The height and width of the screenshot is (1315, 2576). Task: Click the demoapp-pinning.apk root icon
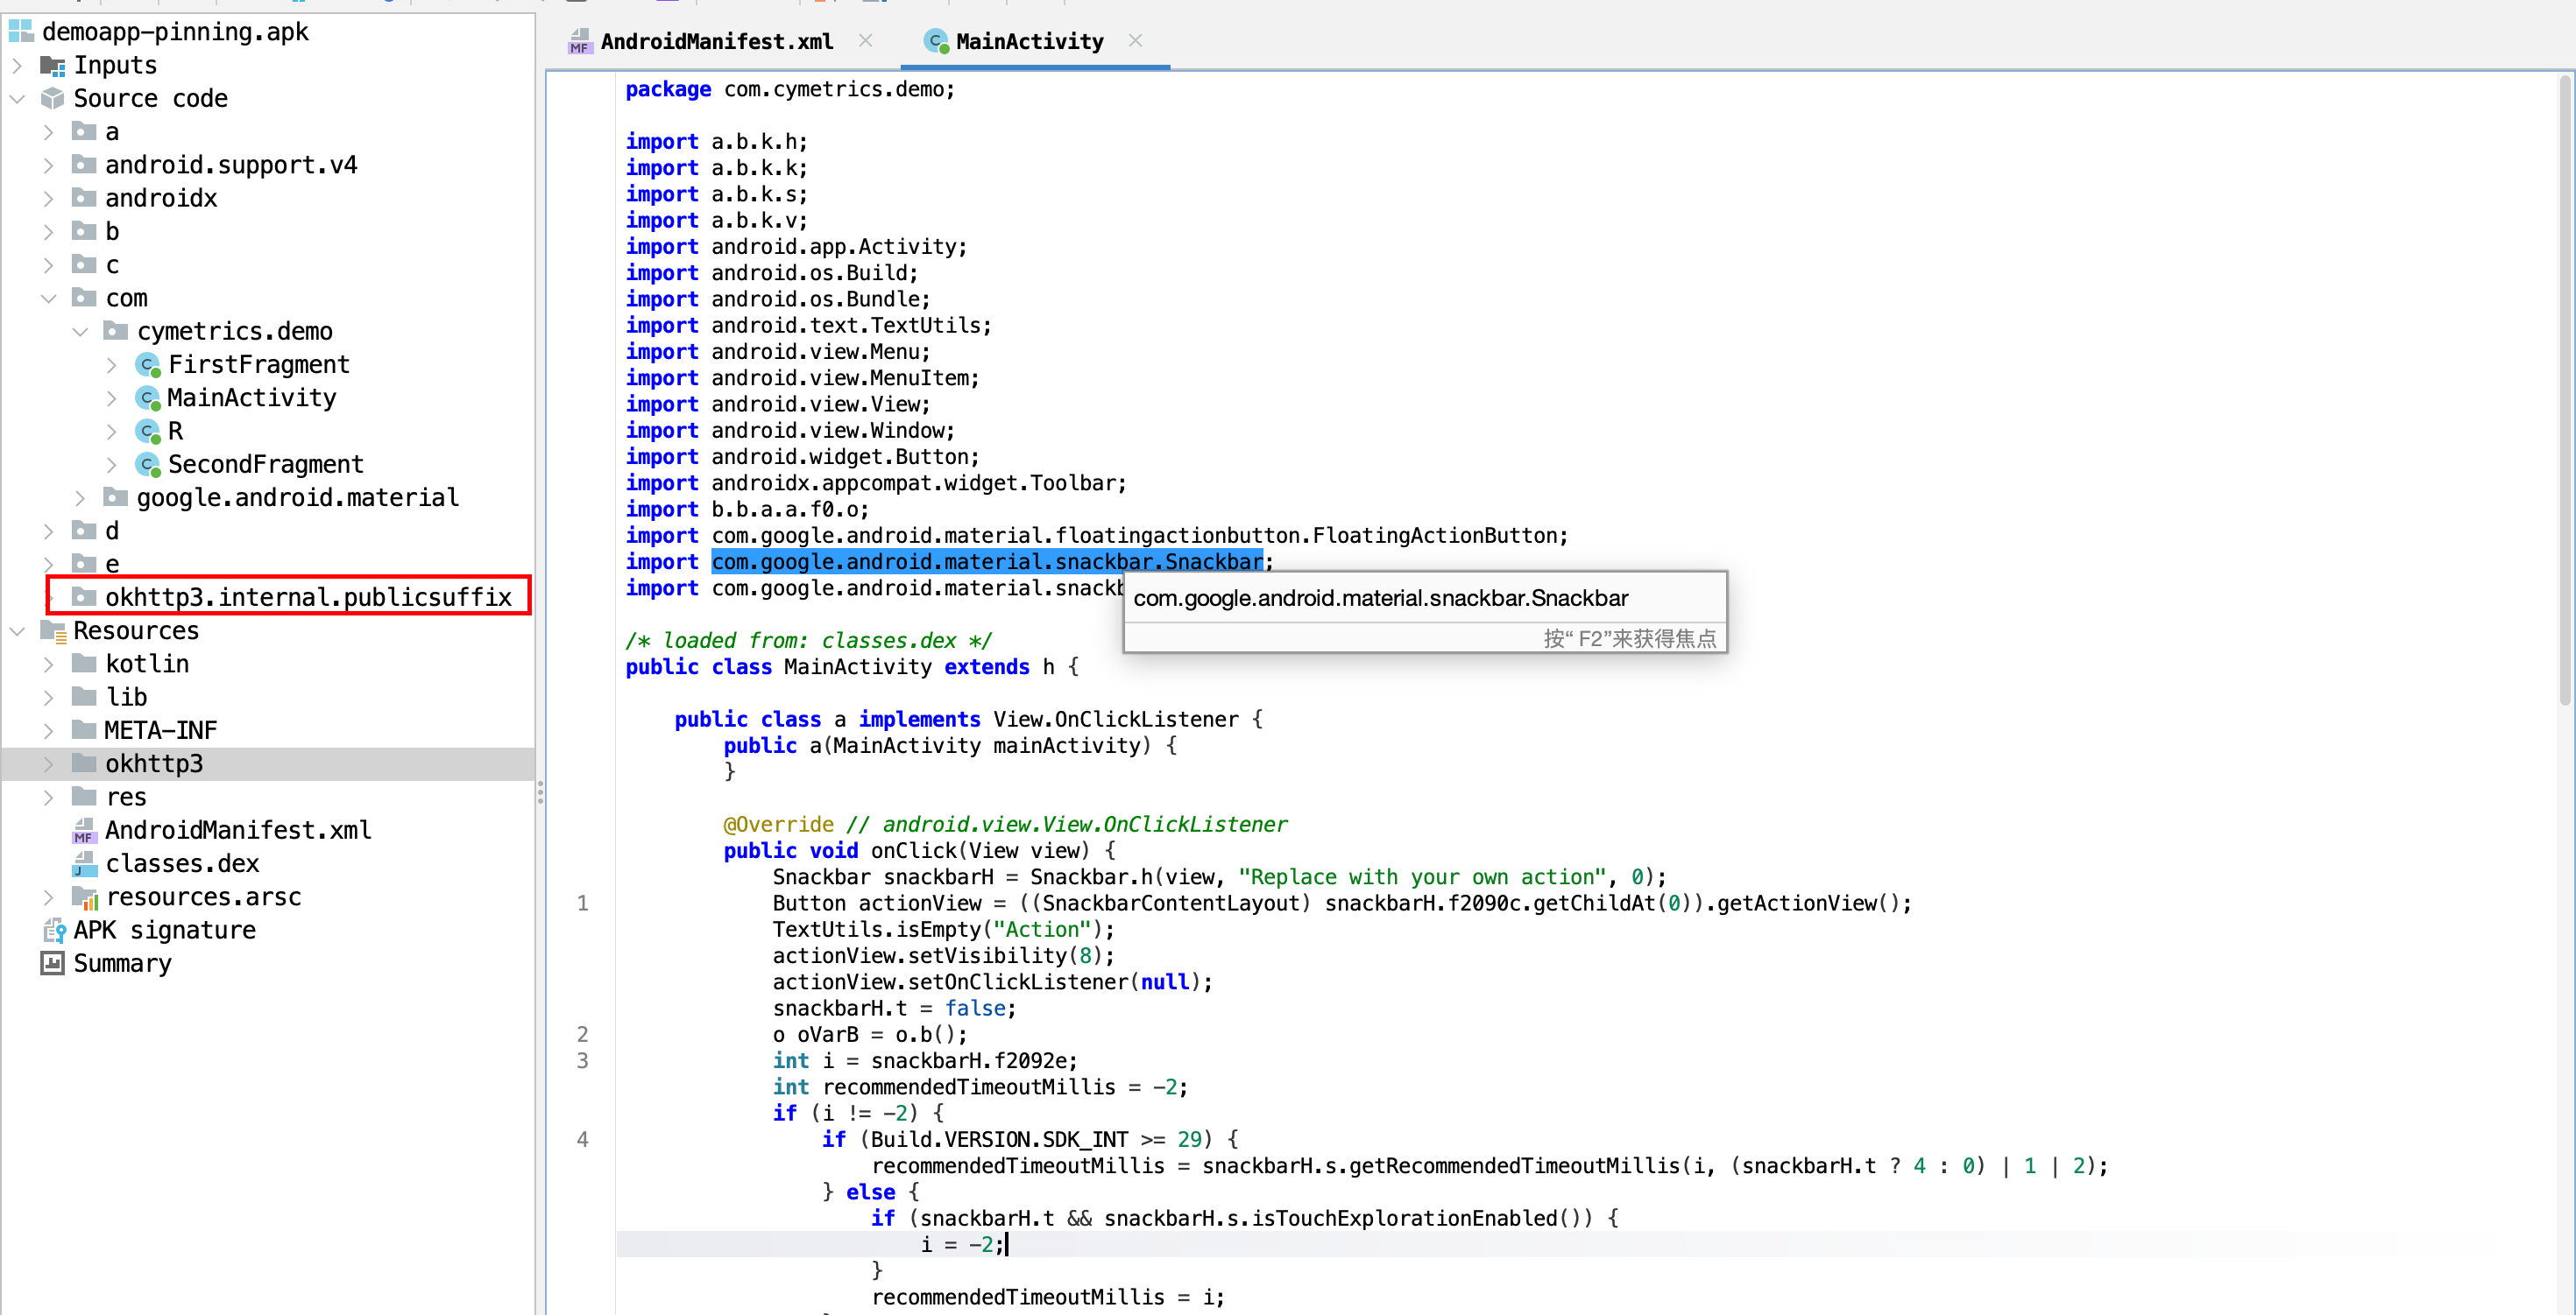pos(21,31)
